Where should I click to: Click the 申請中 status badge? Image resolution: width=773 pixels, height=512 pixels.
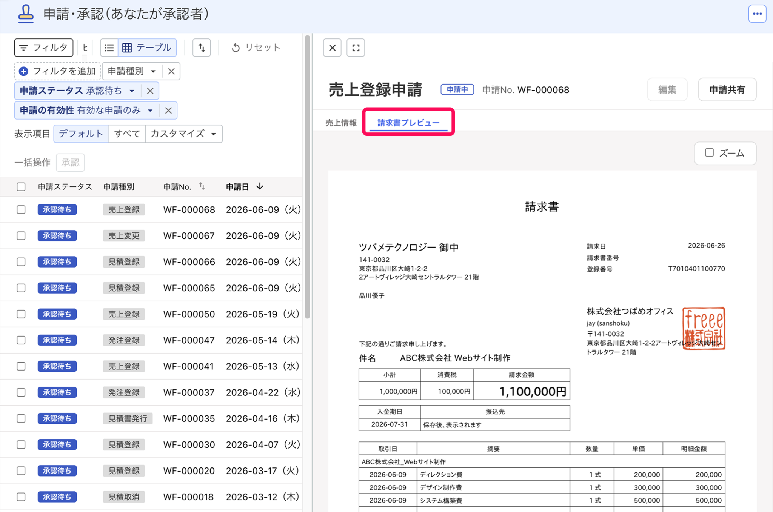click(457, 89)
